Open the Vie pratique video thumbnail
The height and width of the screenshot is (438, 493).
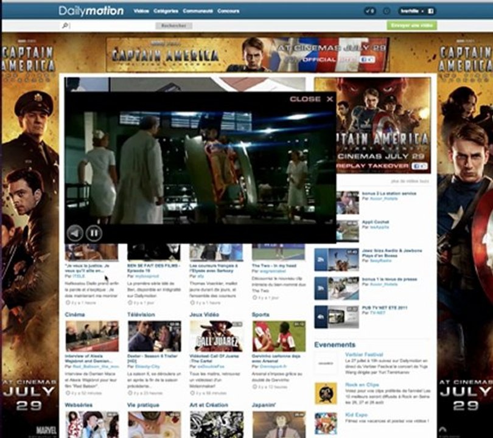coord(155,425)
